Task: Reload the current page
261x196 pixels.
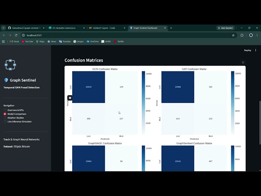Action: 16,35
